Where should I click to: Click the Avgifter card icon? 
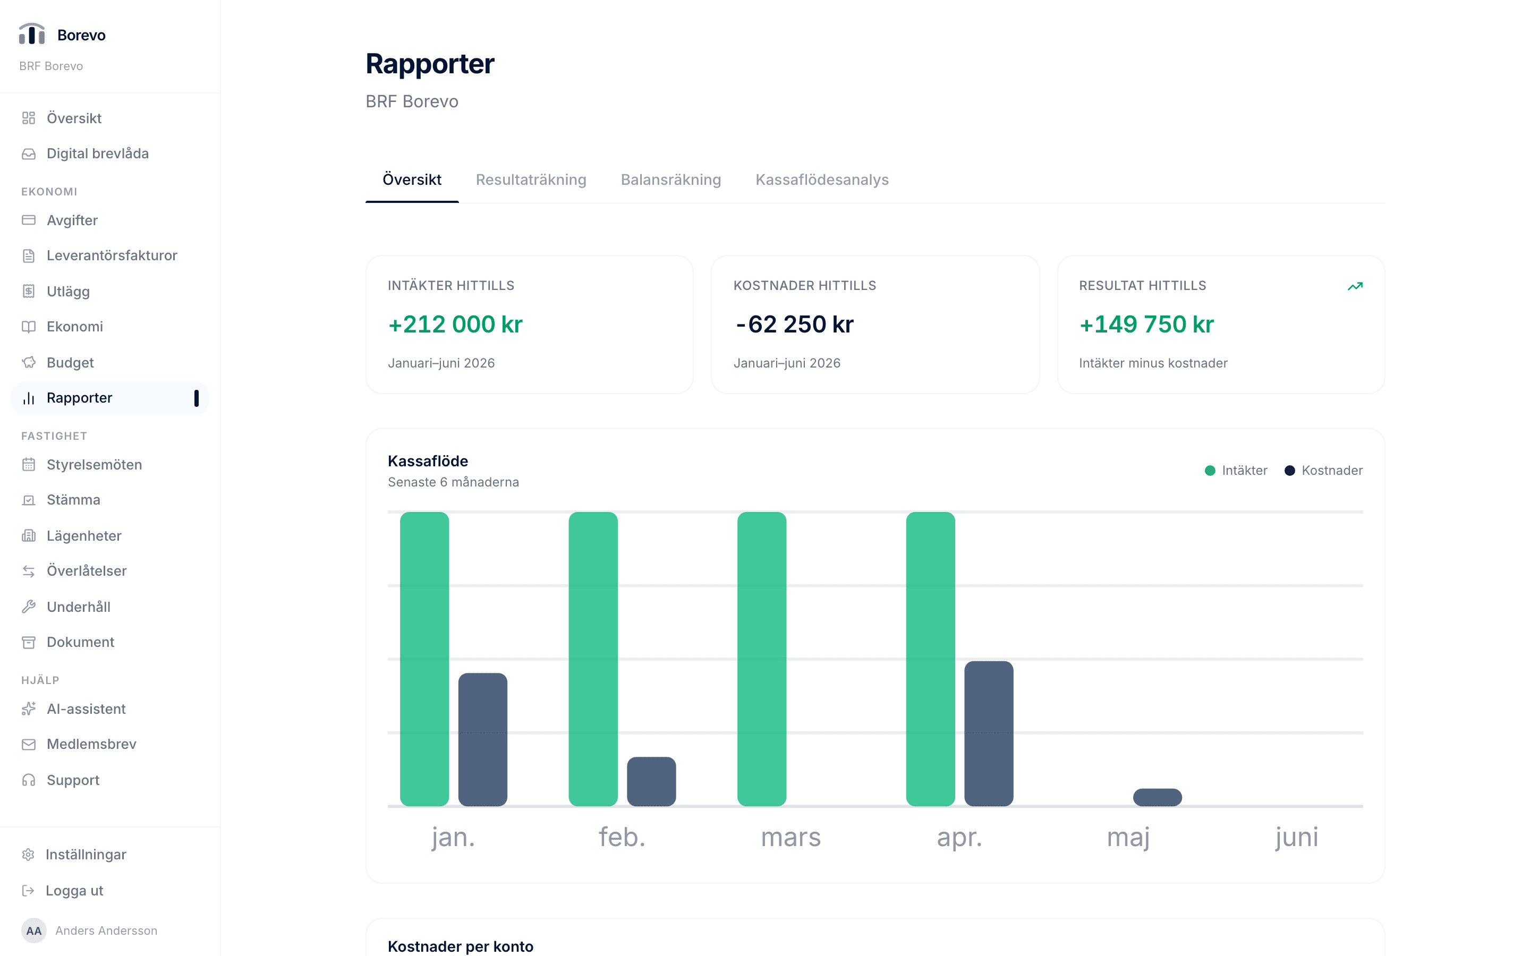tap(29, 220)
